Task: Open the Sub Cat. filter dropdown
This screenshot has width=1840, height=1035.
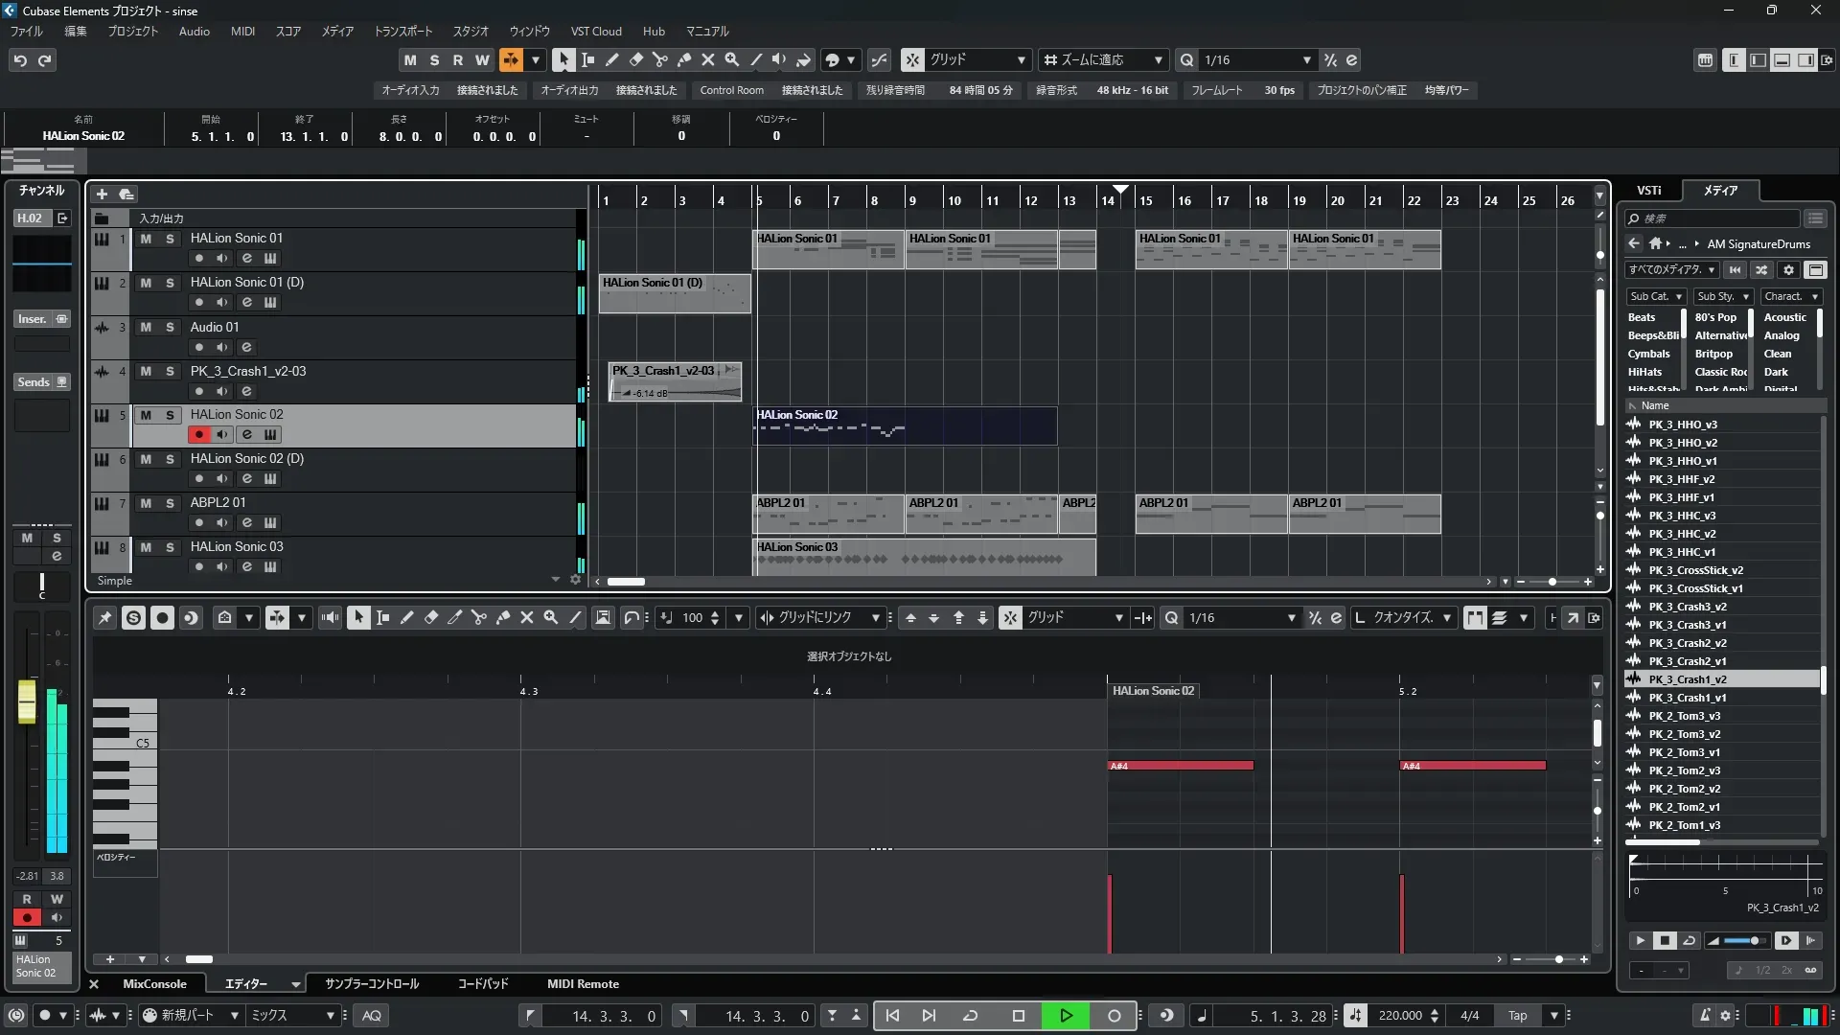Action: tap(1656, 297)
